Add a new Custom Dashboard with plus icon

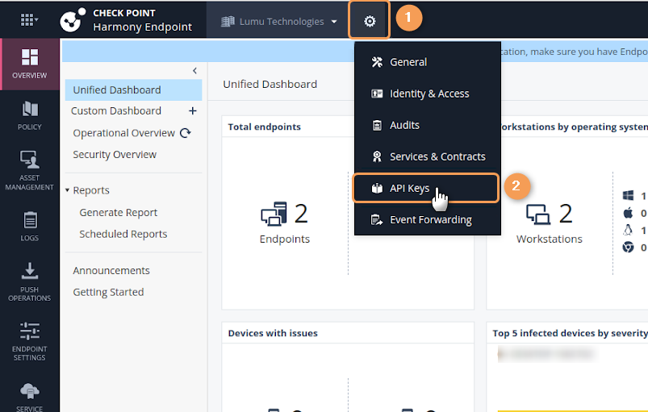(192, 111)
